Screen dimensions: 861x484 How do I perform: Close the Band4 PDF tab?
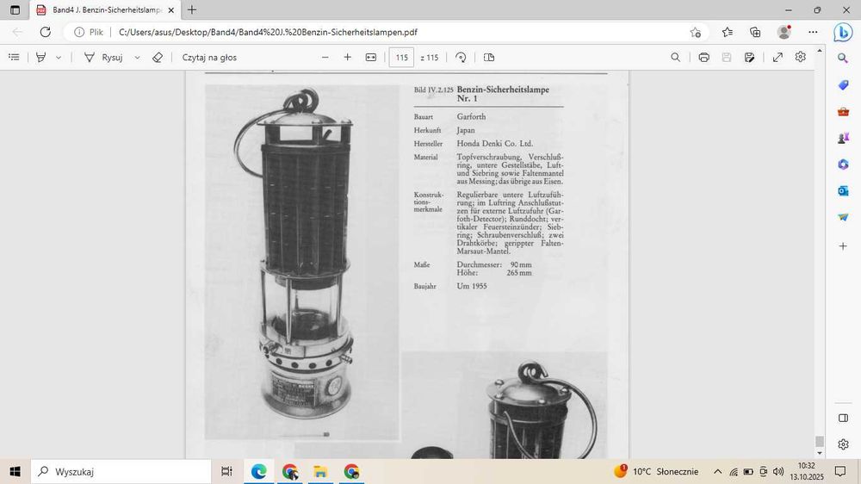click(x=170, y=9)
